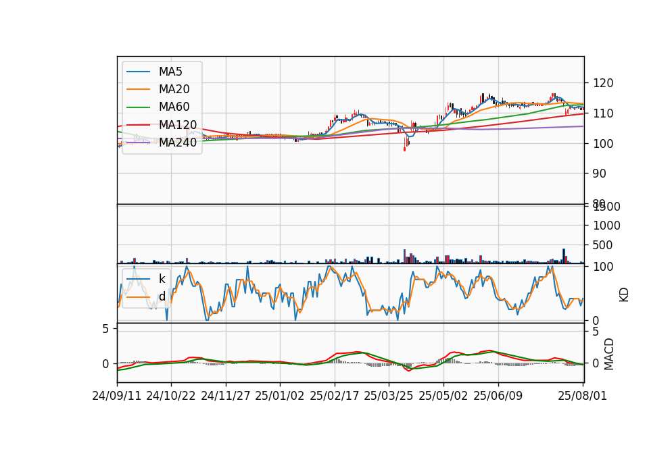Click the 25/05/02 date axis label
The width and height of the screenshot is (649, 466).
pos(443,396)
